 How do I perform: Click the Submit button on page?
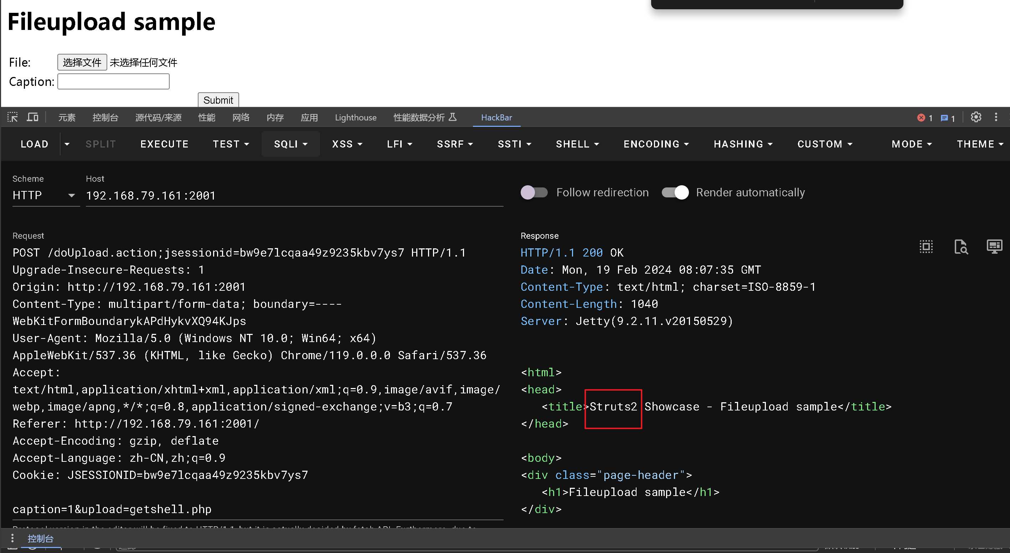pos(218,100)
